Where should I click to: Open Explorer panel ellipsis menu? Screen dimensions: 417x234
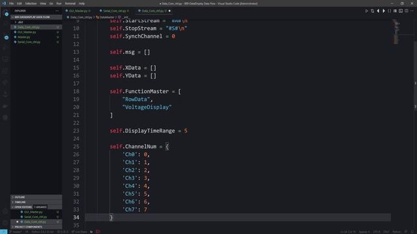click(57, 11)
